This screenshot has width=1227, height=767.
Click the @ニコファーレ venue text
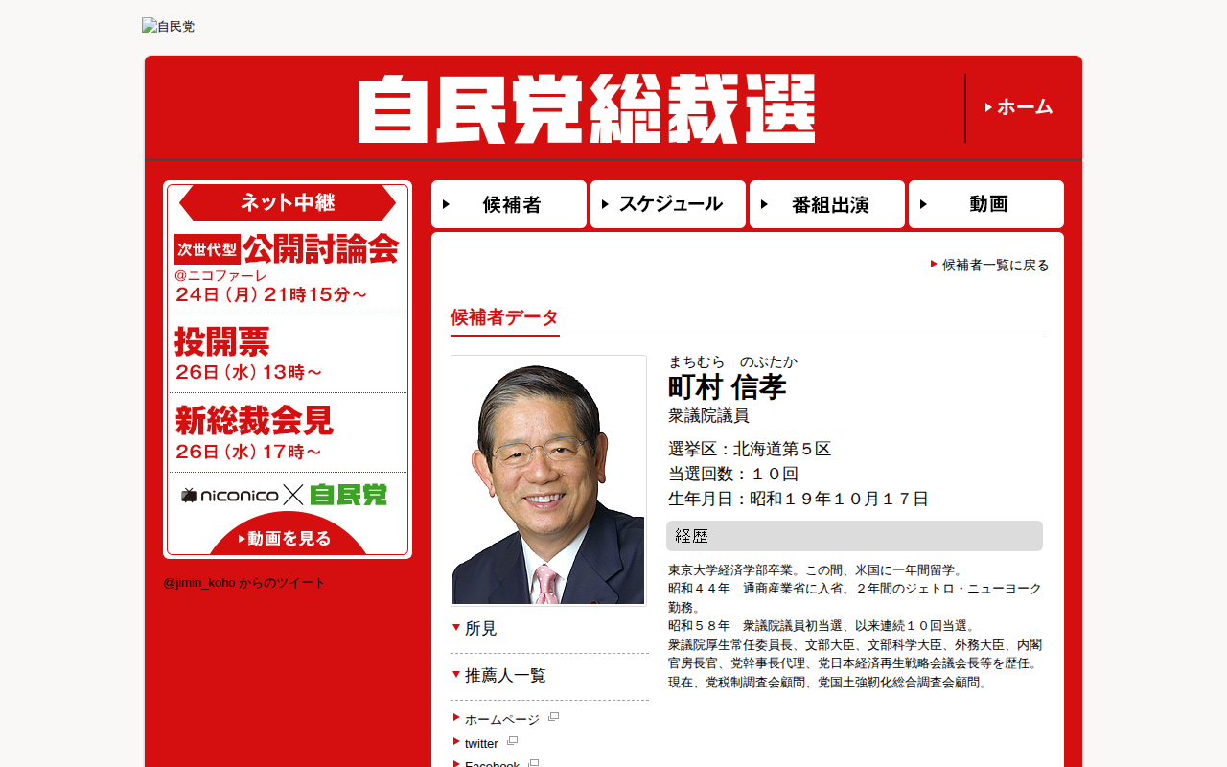tap(220, 275)
